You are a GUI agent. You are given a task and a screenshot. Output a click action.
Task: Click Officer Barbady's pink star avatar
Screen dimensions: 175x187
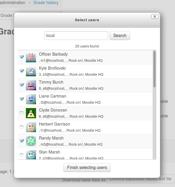(x=31, y=57)
